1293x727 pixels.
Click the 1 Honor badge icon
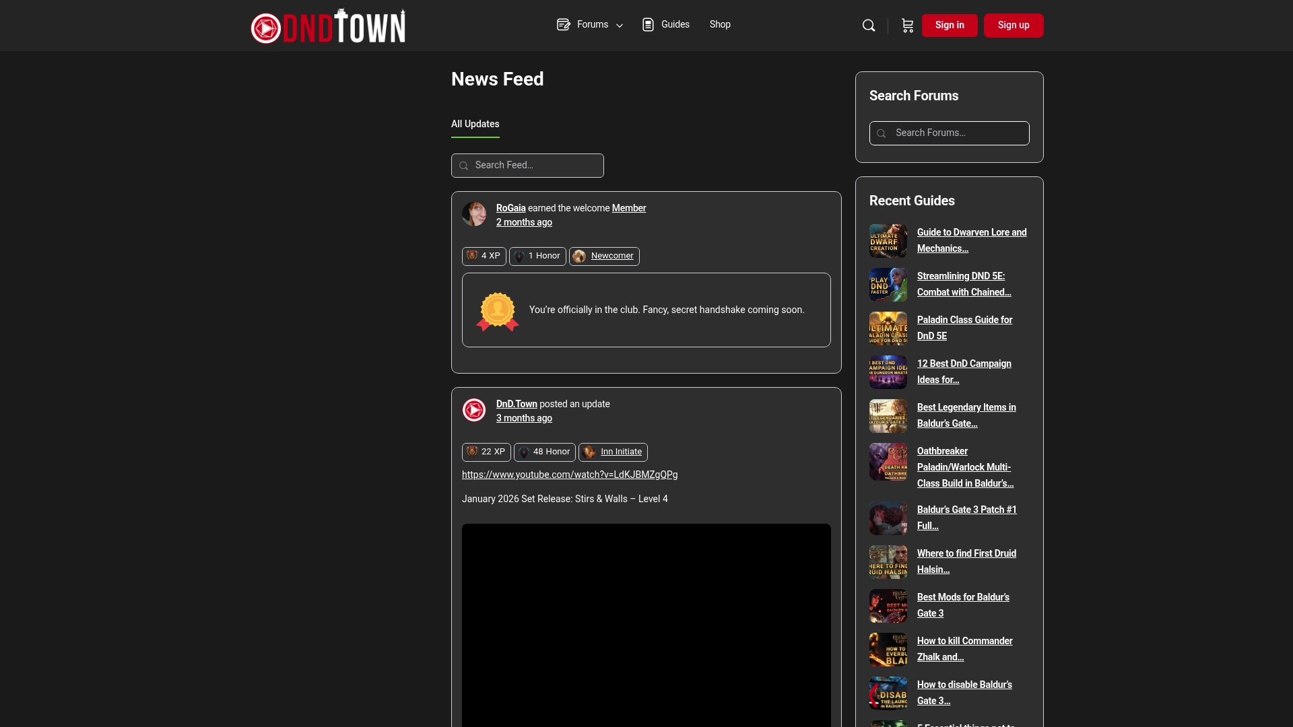click(519, 256)
